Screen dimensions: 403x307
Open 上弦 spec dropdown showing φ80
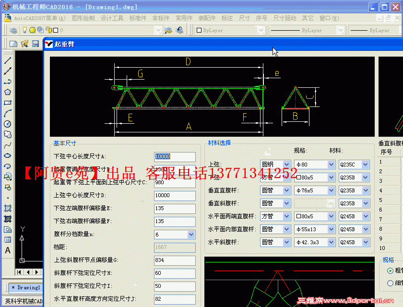click(331, 165)
